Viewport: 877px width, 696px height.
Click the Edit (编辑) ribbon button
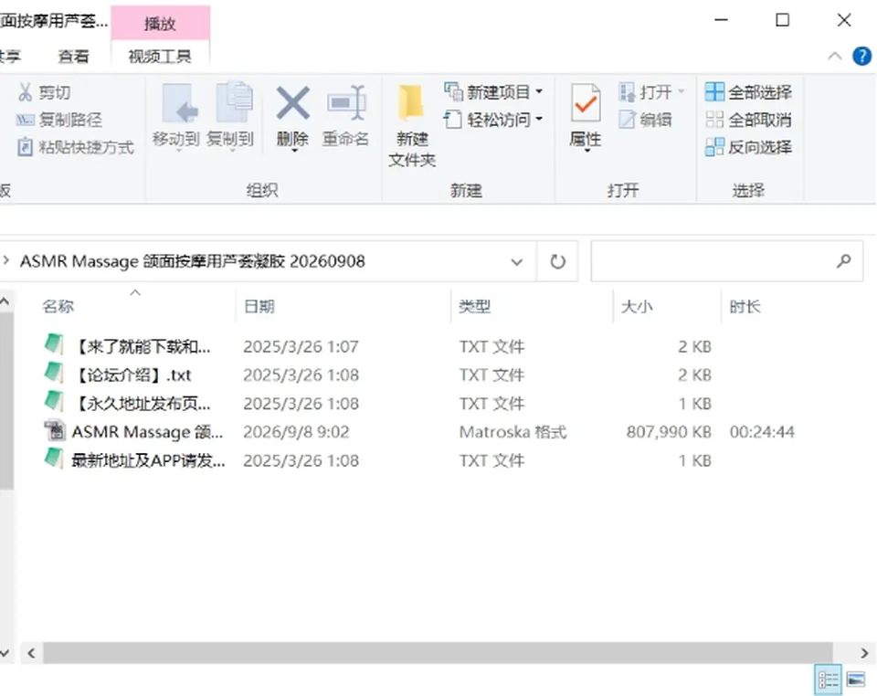pos(646,120)
